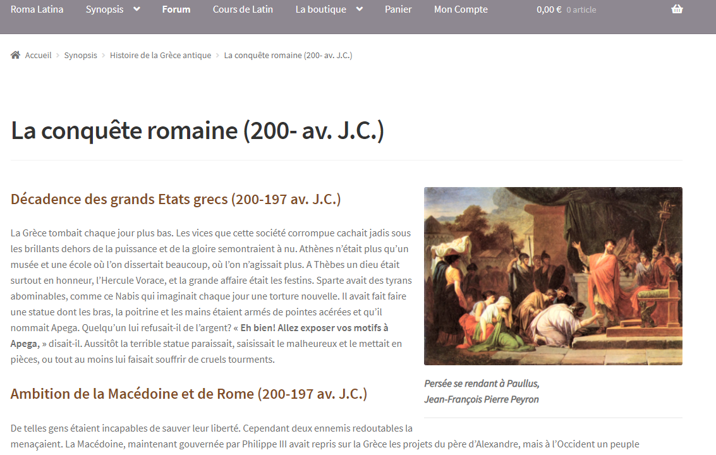Screen dimensions: 716x455
Task: Click the Décadence des grands Etats grecs heading
Action: coord(176,199)
